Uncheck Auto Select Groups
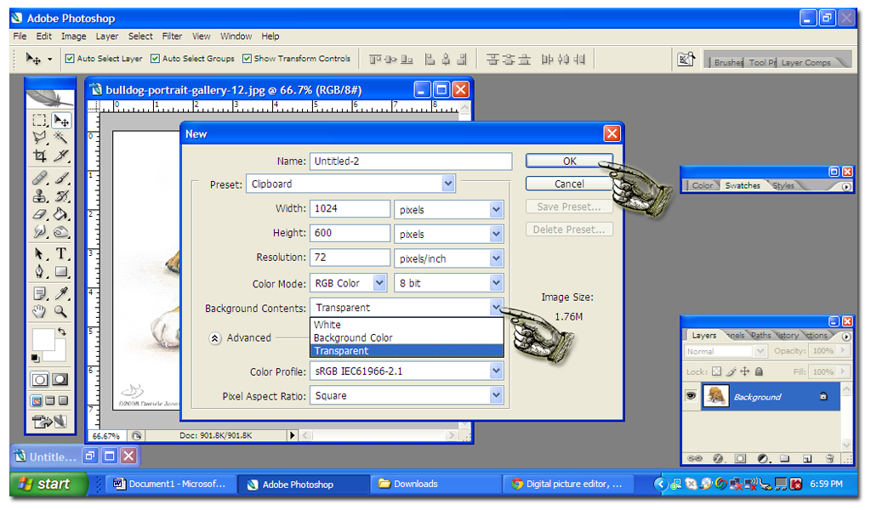 click(x=156, y=59)
